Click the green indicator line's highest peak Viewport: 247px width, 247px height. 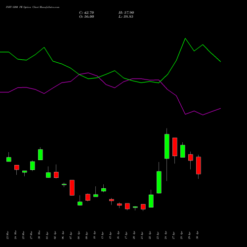(x=185, y=39)
